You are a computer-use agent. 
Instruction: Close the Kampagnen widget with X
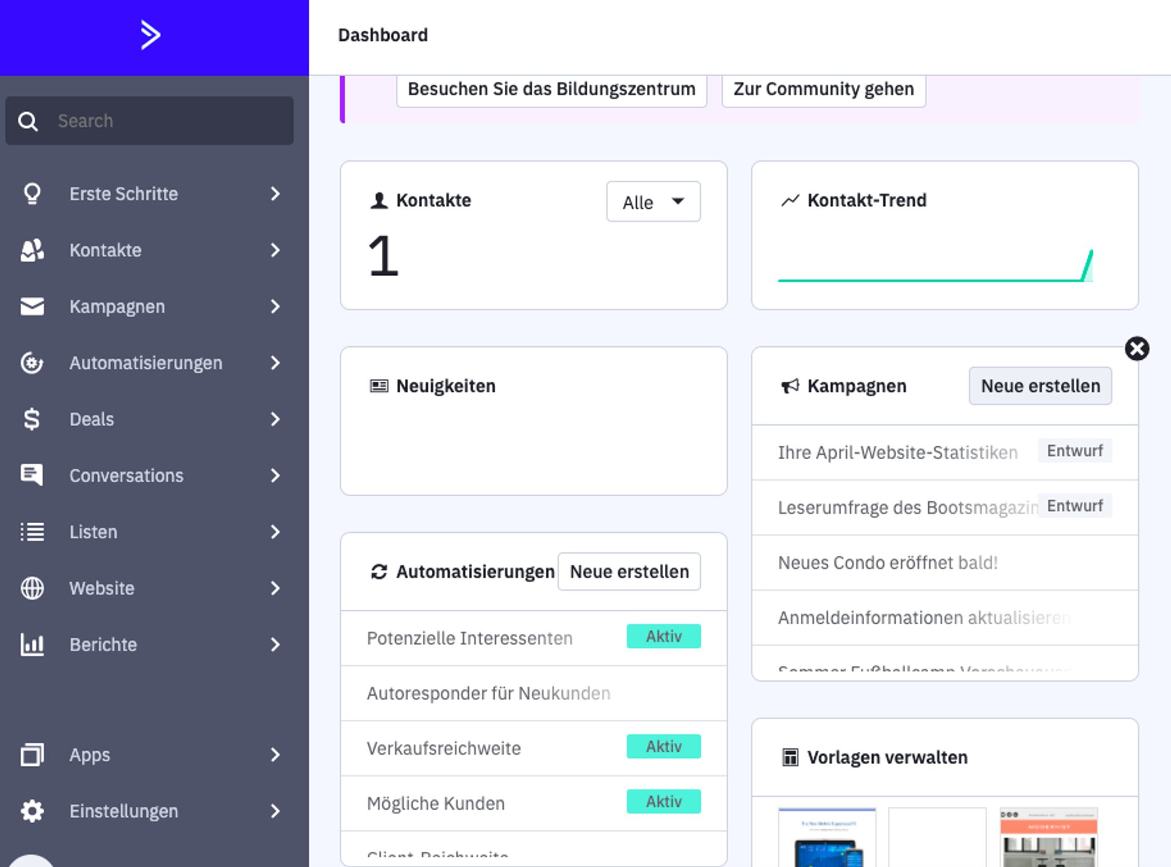(1137, 349)
